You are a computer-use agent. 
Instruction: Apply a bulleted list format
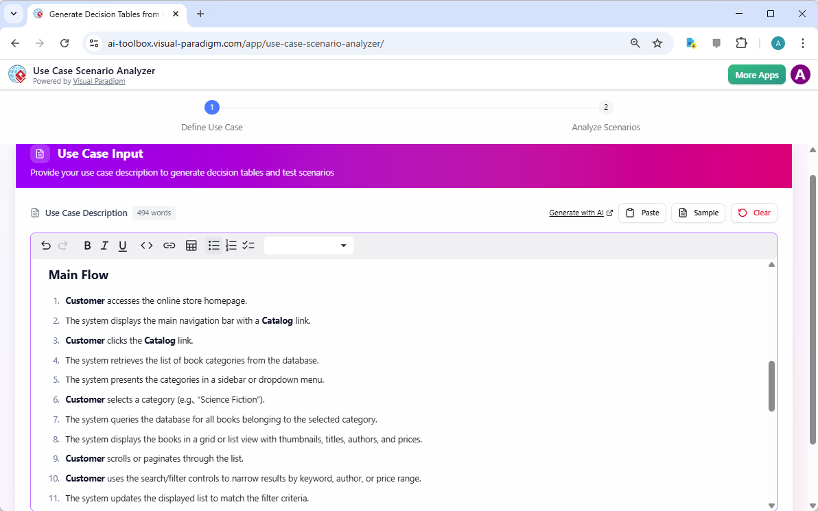tap(213, 245)
